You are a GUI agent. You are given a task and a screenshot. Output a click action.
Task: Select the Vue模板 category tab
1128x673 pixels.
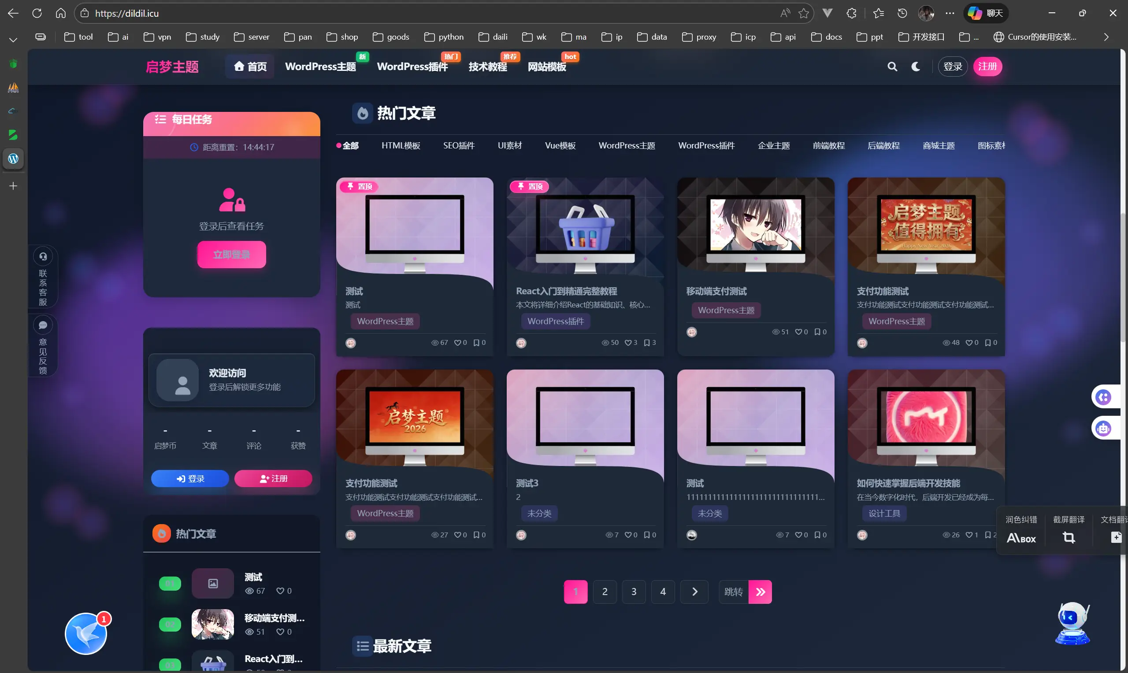click(x=560, y=146)
